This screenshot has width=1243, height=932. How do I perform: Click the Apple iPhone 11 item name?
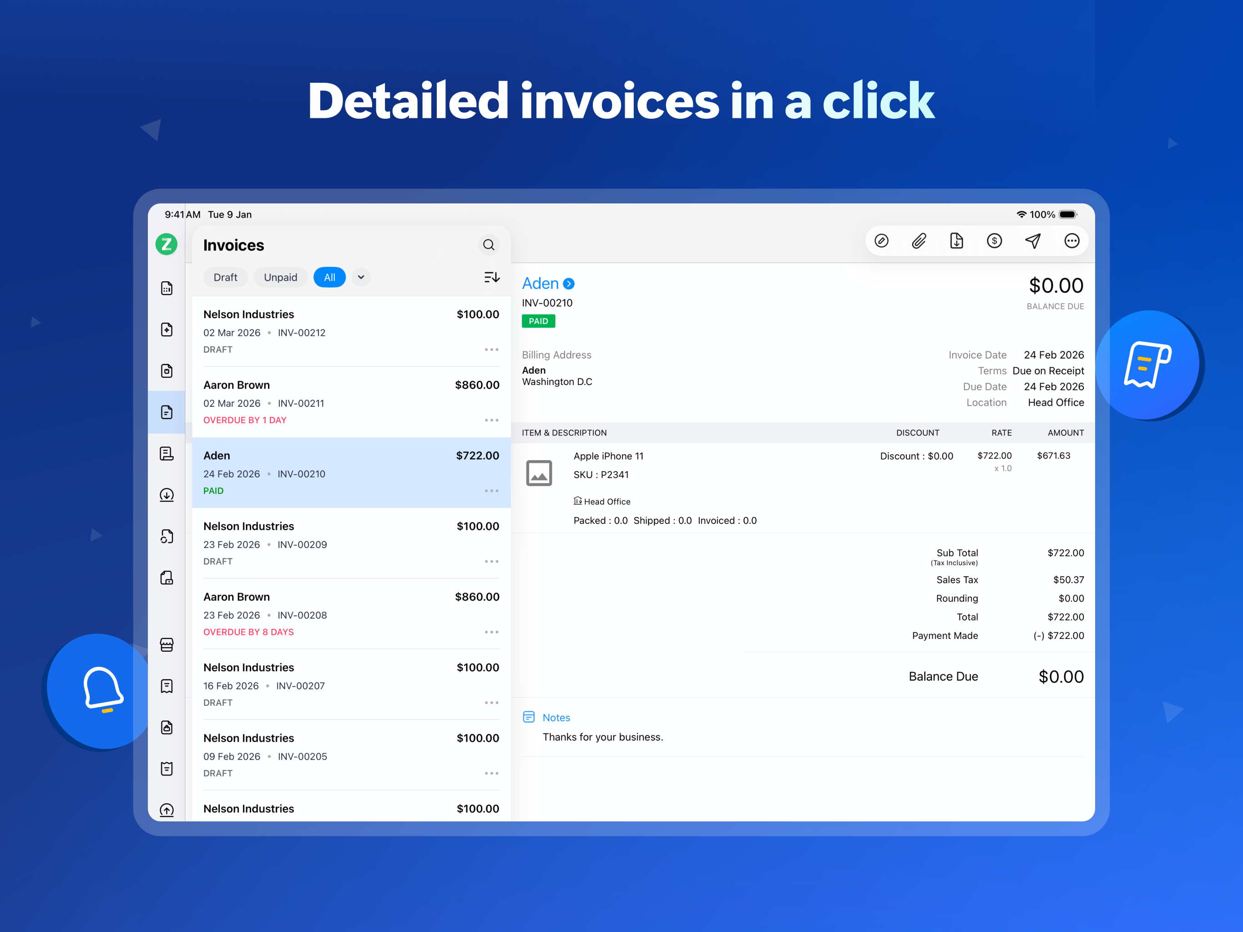tap(608, 456)
